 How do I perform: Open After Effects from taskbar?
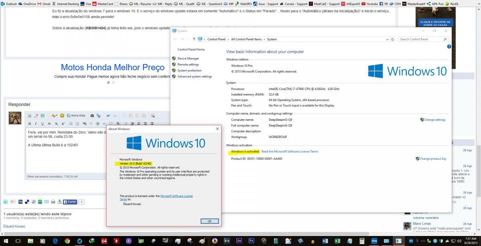(x=239, y=241)
